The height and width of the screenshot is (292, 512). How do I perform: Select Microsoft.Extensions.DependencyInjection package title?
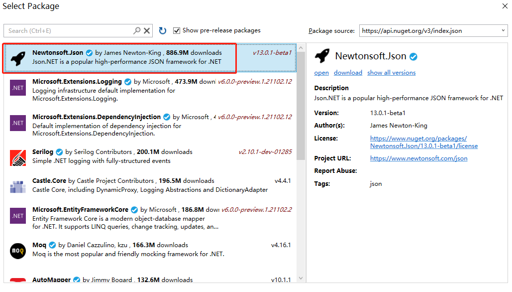97,117
